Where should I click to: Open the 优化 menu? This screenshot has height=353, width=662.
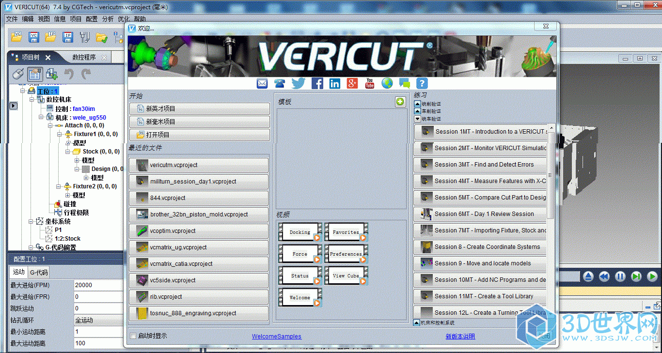(x=124, y=19)
